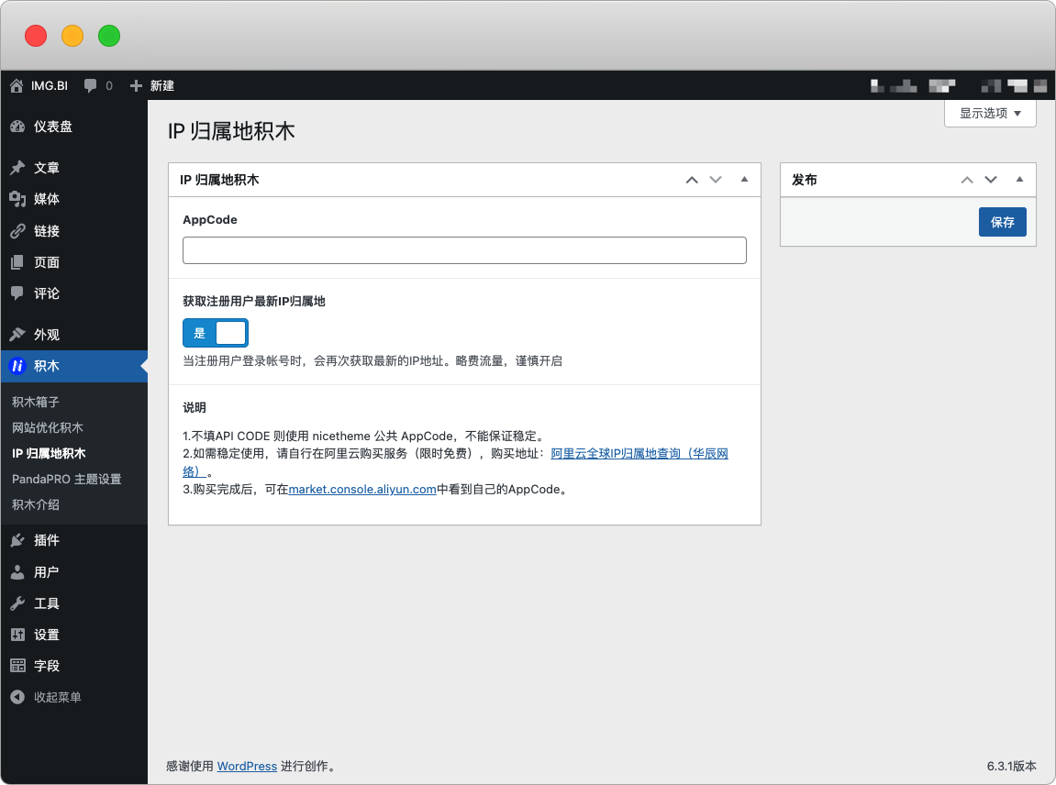Click the 页面 pages icon

coord(17,262)
